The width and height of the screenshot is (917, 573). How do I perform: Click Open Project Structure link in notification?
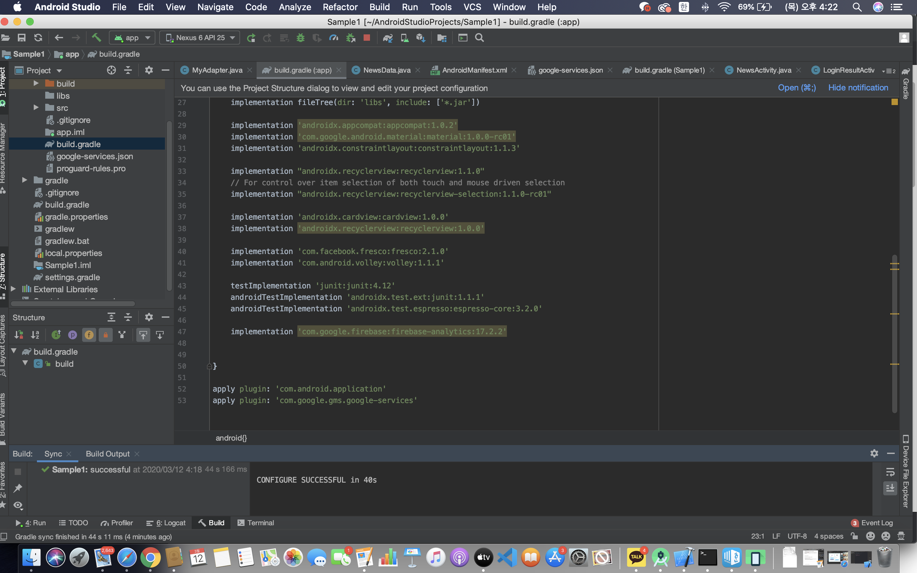pyautogui.click(x=797, y=88)
